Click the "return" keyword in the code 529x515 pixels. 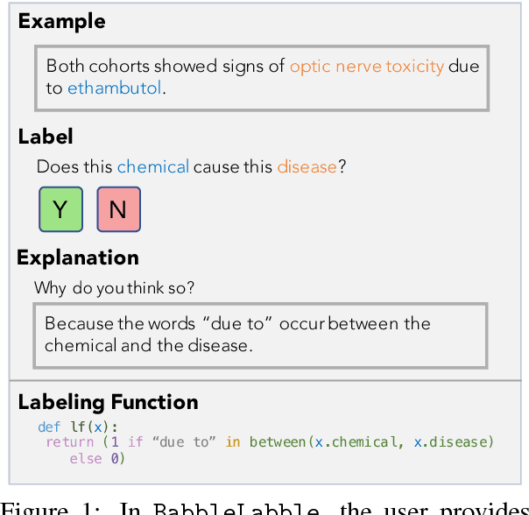point(69,442)
